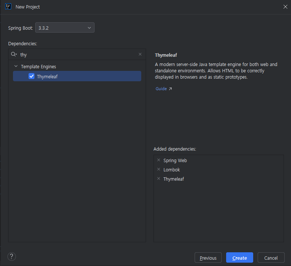Image resolution: width=291 pixels, height=266 pixels.
Task: Click the New Project title text
Action: 27,7
